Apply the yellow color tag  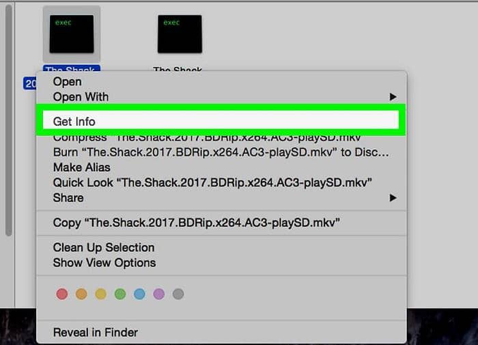[100, 294]
